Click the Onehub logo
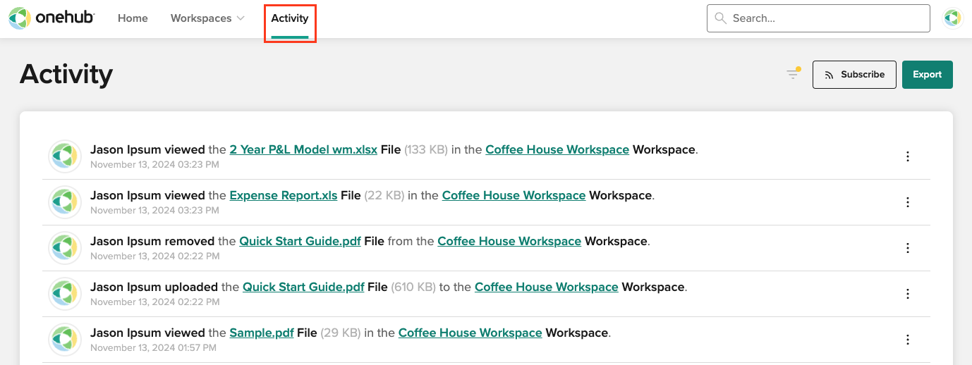The width and height of the screenshot is (972, 365). point(51,18)
